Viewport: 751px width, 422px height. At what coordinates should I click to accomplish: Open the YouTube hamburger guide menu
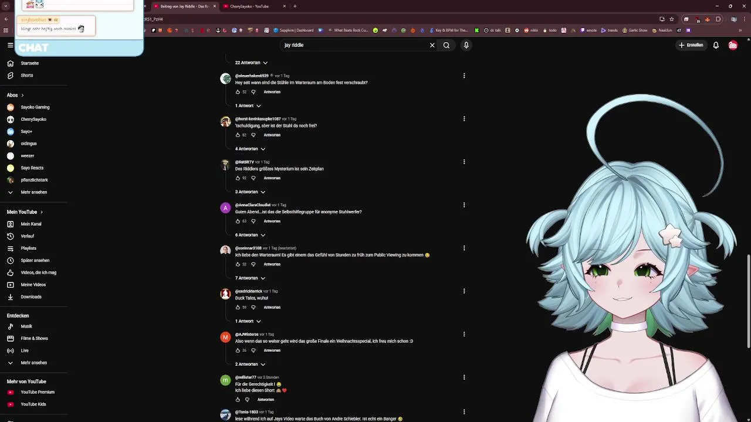[x=10, y=45]
